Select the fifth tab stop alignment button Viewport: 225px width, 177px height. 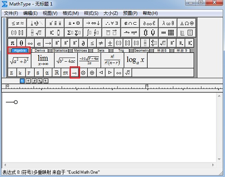tap(46, 81)
